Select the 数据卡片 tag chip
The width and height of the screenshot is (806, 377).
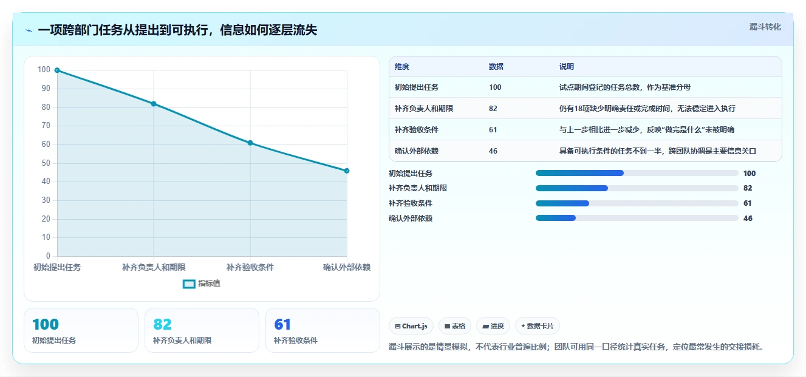point(538,326)
